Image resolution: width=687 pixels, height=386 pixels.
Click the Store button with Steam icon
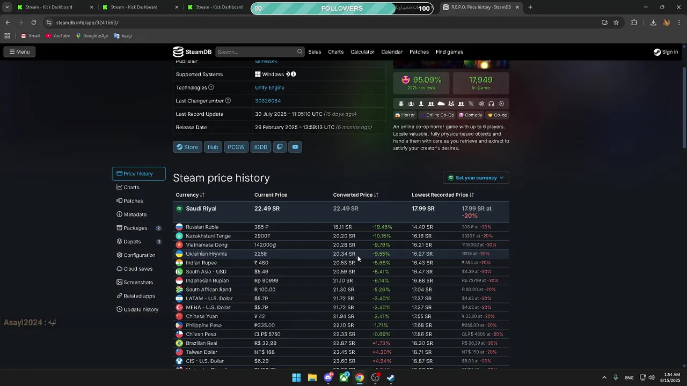[x=187, y=147]
